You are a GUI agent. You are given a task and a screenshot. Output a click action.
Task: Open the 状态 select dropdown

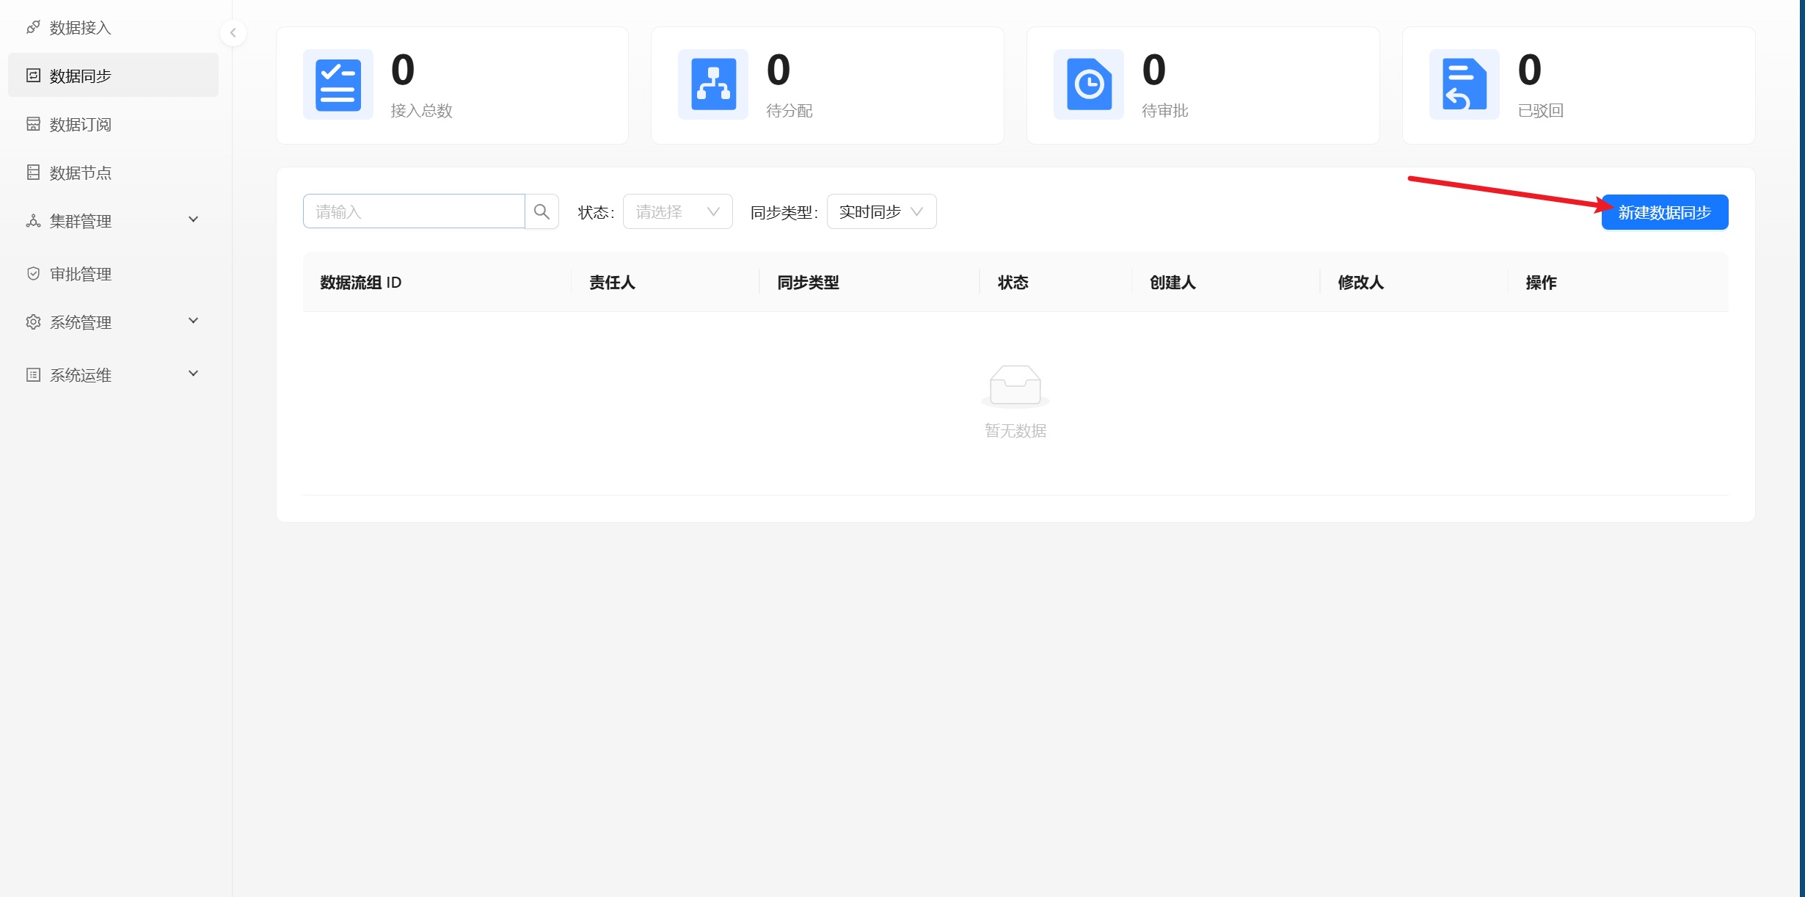(x=677, y=212)
